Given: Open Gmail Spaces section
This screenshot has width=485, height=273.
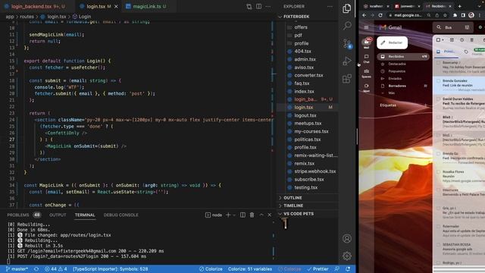Looking at the screenshot, I should 366,74.
